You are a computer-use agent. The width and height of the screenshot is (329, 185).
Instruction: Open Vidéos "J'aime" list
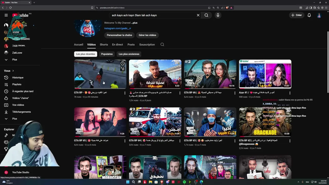pos(20,98)
